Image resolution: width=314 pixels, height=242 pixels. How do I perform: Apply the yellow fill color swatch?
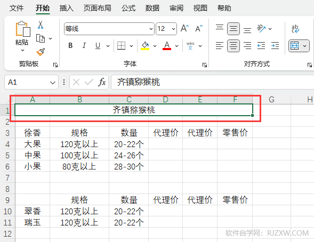tap(145, 46)
